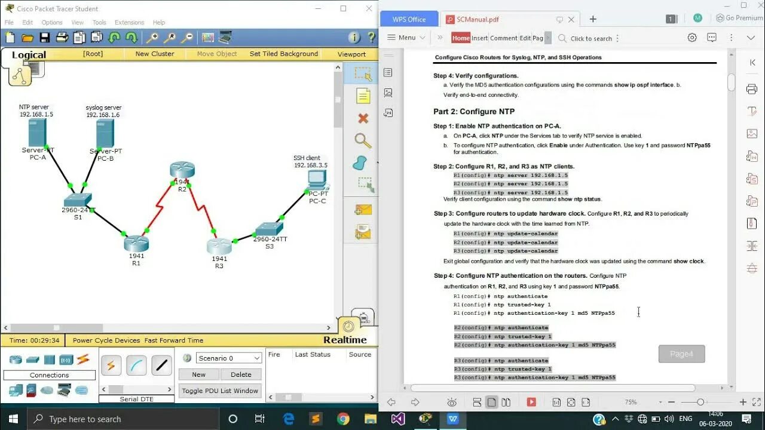Viewport: 765px width, 430px height.
Task: Open the File menu in Packet Tracer
Action: 9,23
